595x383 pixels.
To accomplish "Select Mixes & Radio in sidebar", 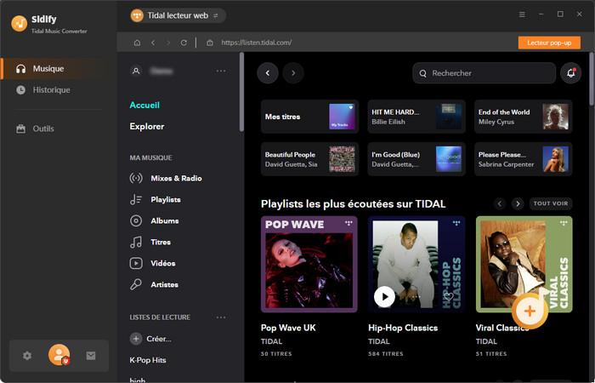I will (x=176, y=179).
